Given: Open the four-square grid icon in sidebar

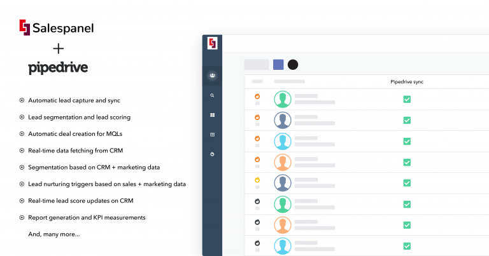Looking at the screenshot, I should (x=213, y=115).
